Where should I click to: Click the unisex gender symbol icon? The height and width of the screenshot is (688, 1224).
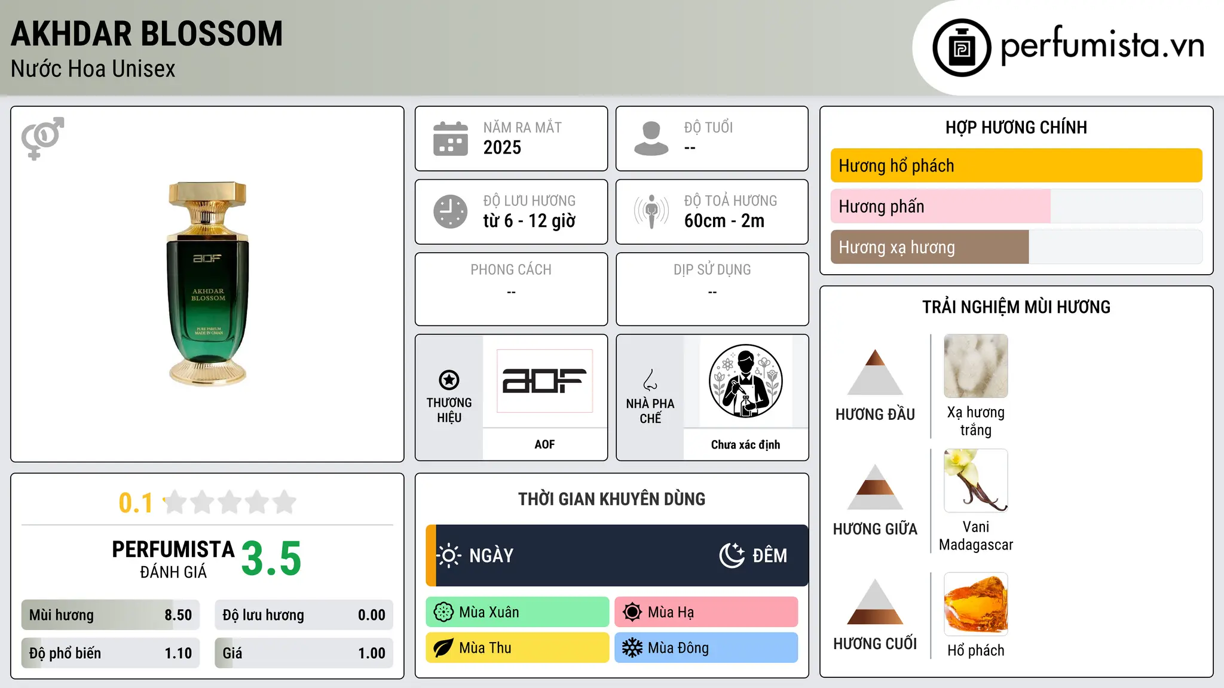coord(42,139)
